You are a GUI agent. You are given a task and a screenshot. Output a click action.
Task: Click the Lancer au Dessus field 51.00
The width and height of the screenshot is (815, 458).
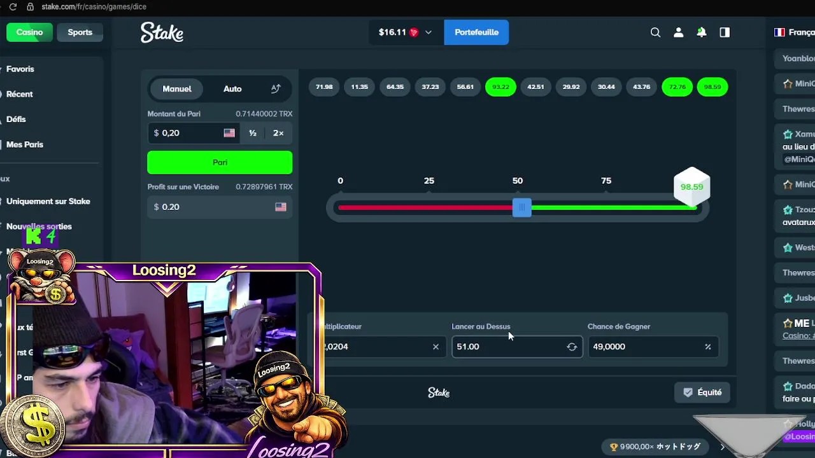[517, 347]
